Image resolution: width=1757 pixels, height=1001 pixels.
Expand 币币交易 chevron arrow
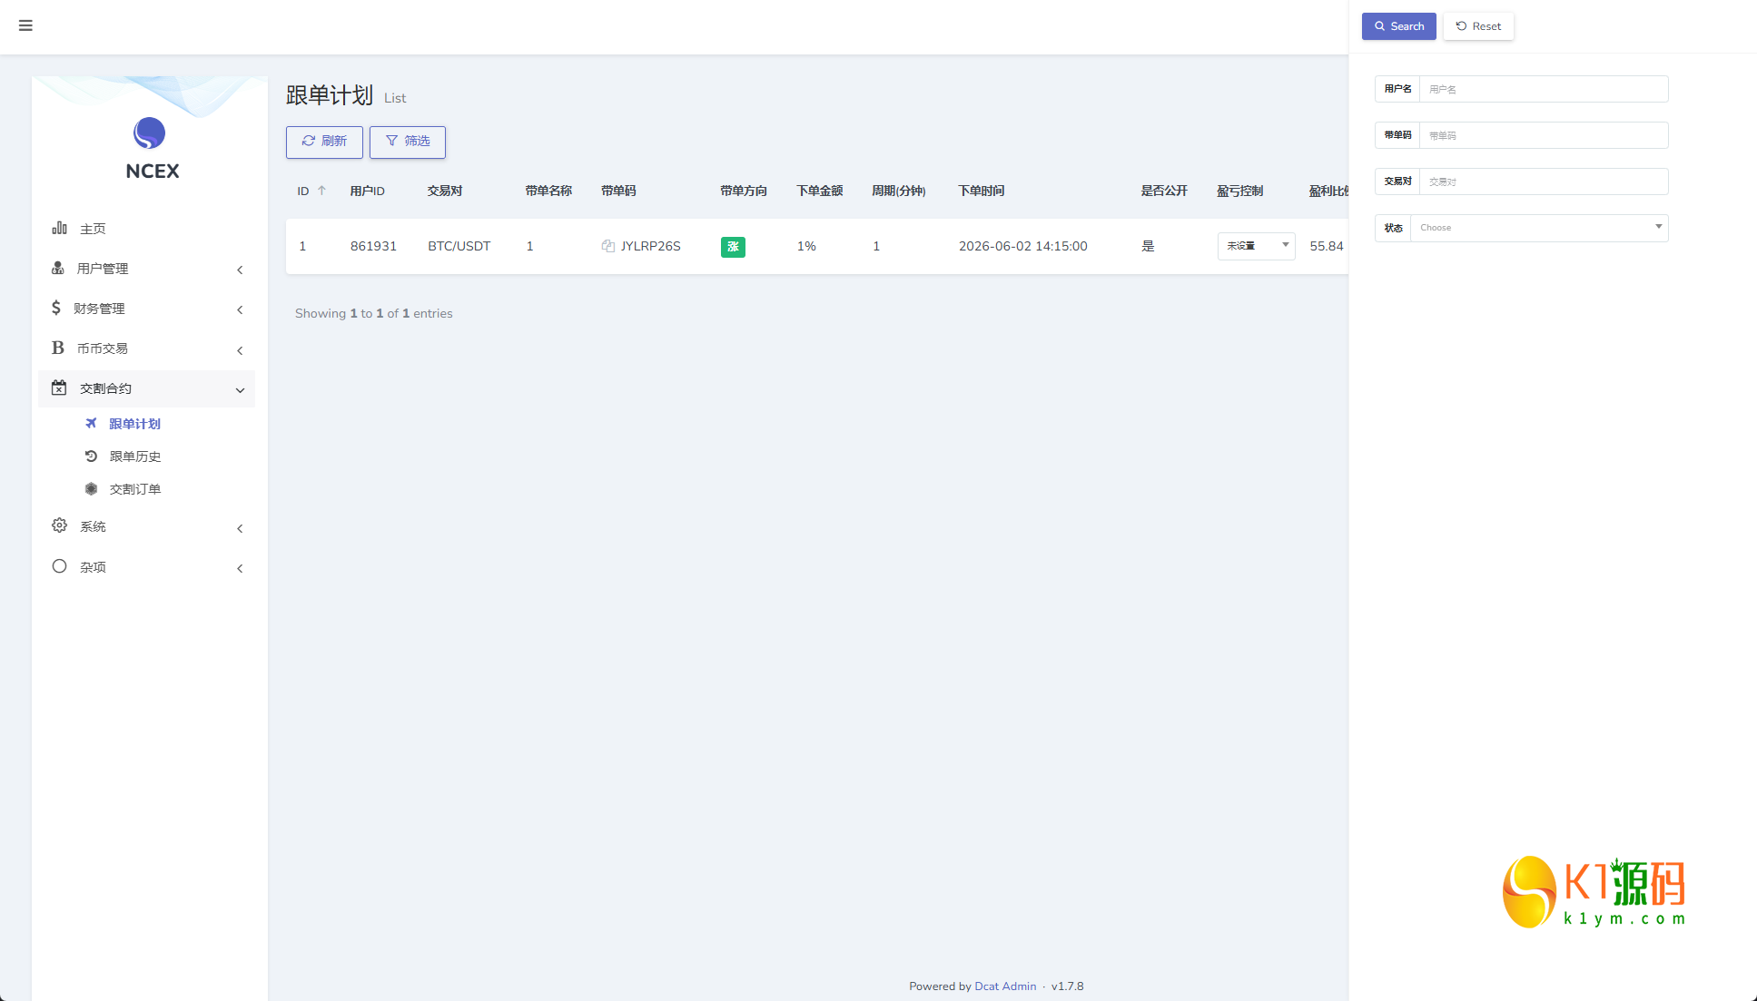pyautogui.click(x=240, y=350)
